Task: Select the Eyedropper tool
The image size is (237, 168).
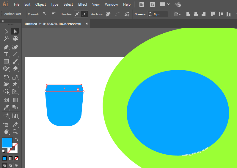Action: point(6,107)
